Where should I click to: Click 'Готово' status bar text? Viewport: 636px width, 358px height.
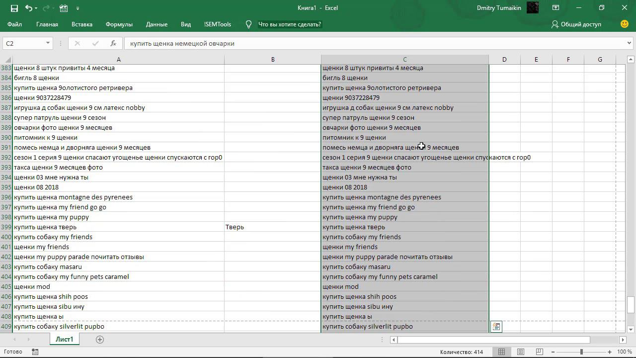tap(13, 352)
